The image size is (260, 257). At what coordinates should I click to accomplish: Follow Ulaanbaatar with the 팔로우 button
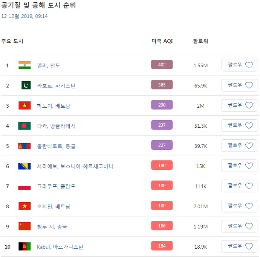(x=239, y=146)
